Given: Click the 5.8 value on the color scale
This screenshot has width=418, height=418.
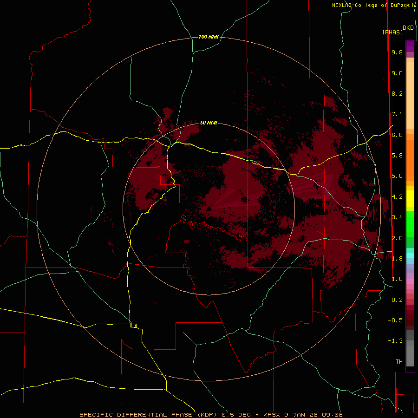Looking at the screenshot, I should (397, 156).
